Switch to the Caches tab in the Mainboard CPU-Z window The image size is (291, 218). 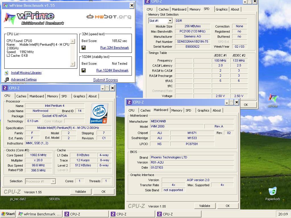(145, 110)
